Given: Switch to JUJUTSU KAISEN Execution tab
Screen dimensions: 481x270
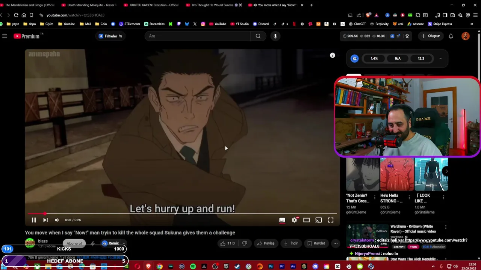Looking at the screenshot, I should point(151,5).
